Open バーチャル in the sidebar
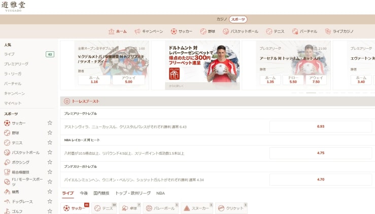Viewport: 375px width, 214px height. click(x=13, y=84)
